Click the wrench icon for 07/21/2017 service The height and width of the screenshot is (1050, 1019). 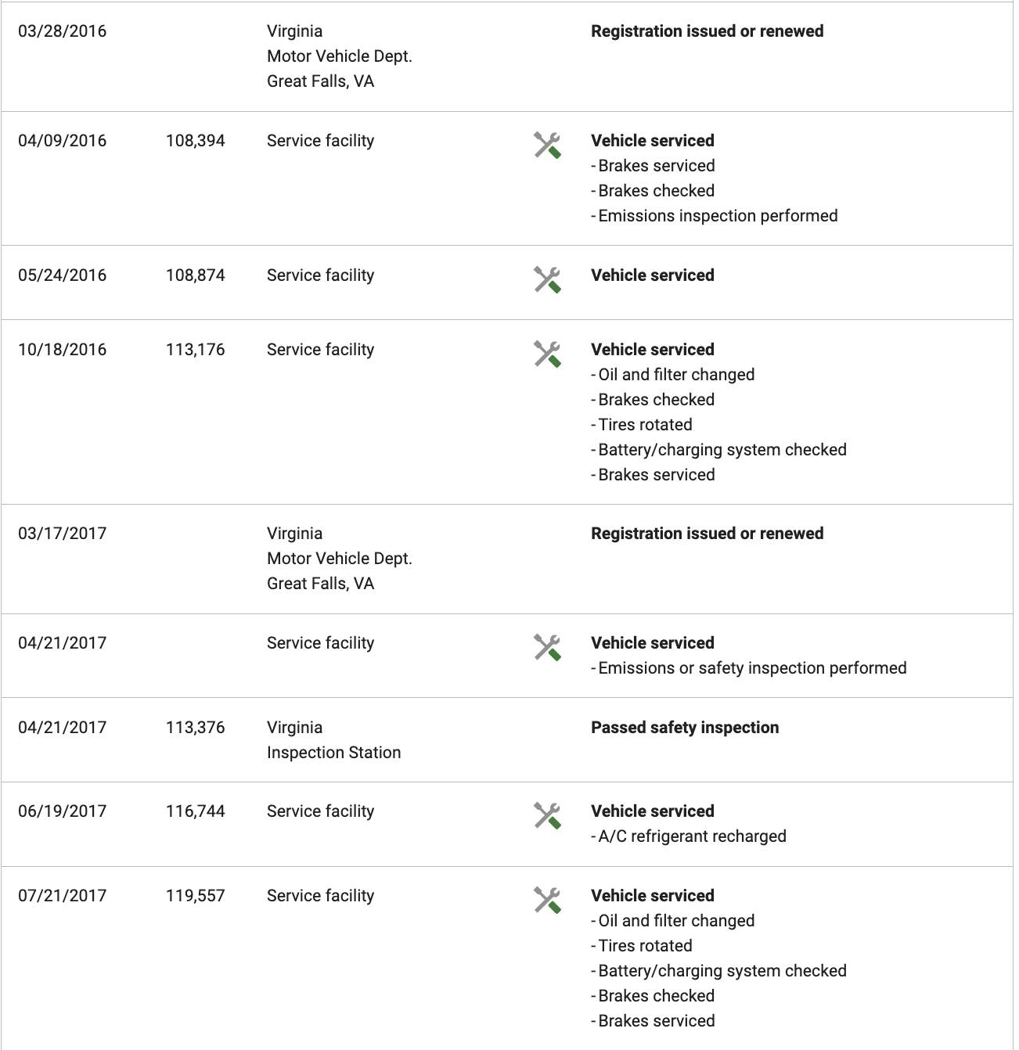(547, 901)
